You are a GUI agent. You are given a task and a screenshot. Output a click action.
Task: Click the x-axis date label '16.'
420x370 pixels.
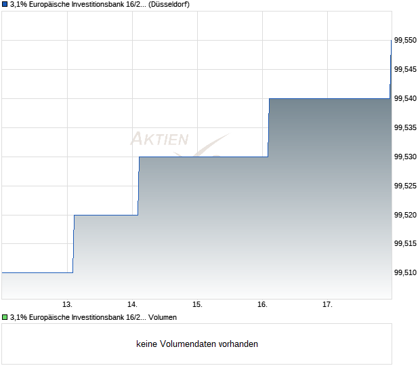pyautogui.click(x=263, y=305)
